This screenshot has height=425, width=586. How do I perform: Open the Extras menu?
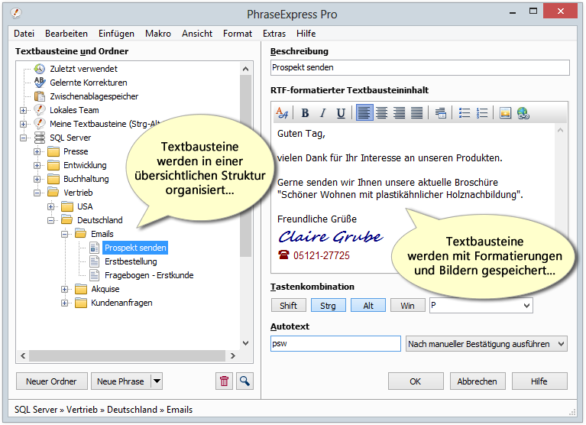(274, 34)
